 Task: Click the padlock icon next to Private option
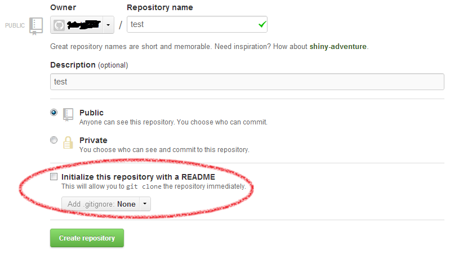tap(68, 142)
